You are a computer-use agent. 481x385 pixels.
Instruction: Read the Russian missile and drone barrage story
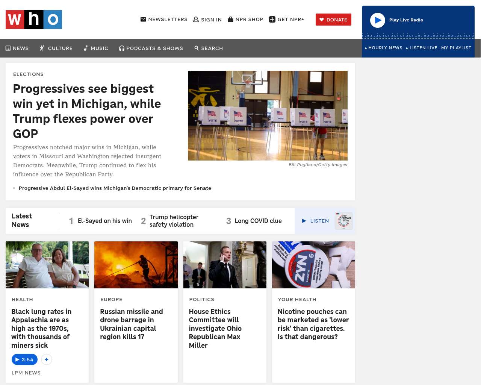(132, 324)
